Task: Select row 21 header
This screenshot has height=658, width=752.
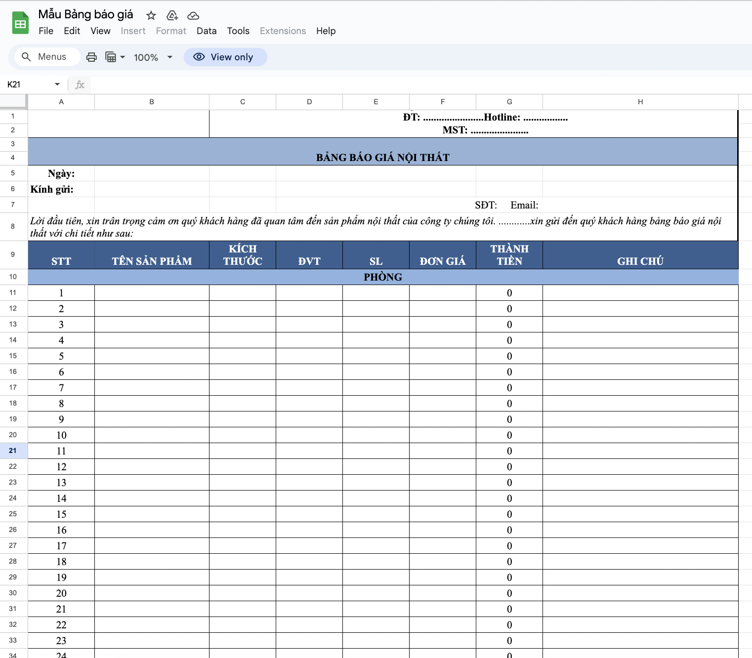Action: 13,451
